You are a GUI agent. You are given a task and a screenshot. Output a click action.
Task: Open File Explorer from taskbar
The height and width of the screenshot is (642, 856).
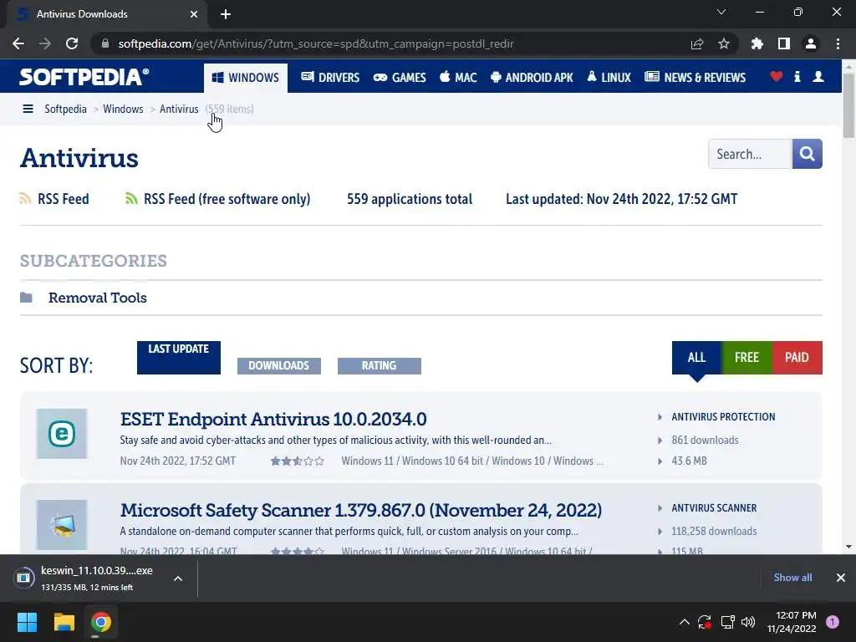(x=64, y=622)
